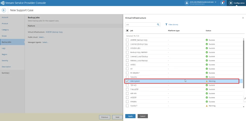The image size is (246, 121).
Task: Click the 'Selected: 1 of 23' text
Action: pos(132,36)
